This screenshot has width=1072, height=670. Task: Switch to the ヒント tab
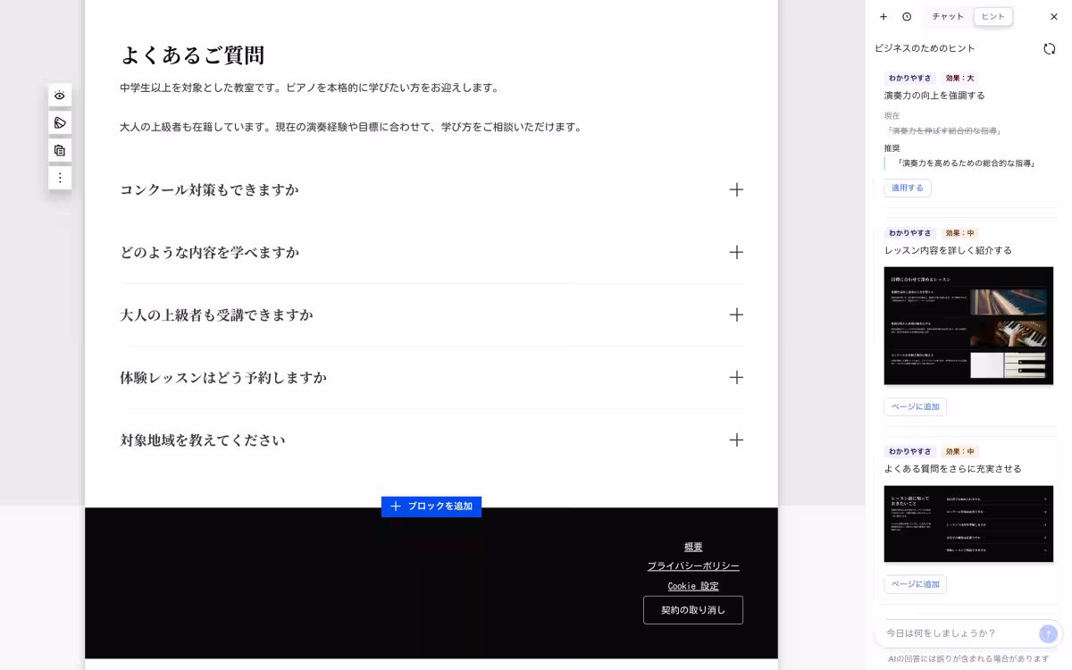[x=993, y=17]
